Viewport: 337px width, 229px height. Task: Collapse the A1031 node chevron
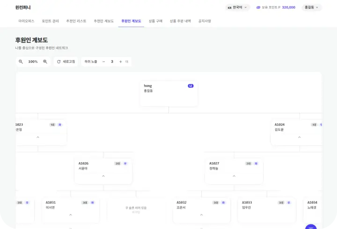71,215
